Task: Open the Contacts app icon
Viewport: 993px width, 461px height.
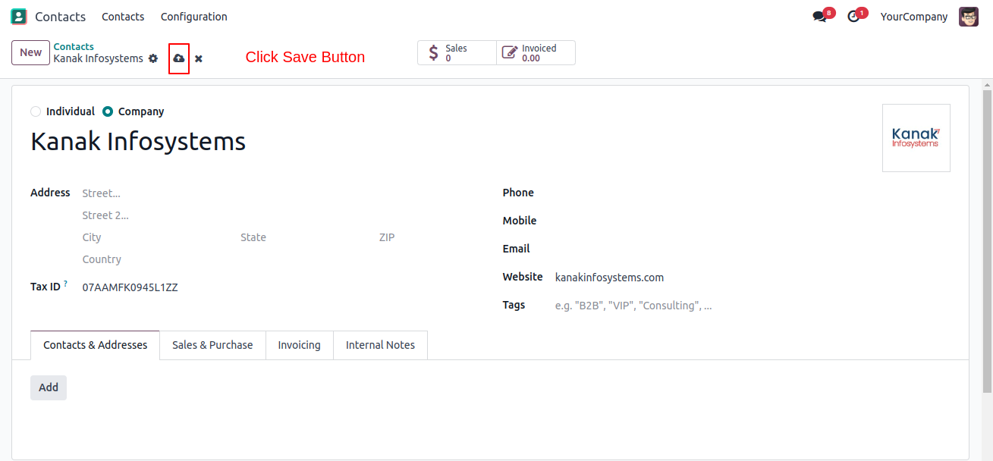Action: (19, 17)
